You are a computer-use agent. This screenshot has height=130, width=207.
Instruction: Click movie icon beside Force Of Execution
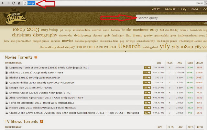point(6,103)
